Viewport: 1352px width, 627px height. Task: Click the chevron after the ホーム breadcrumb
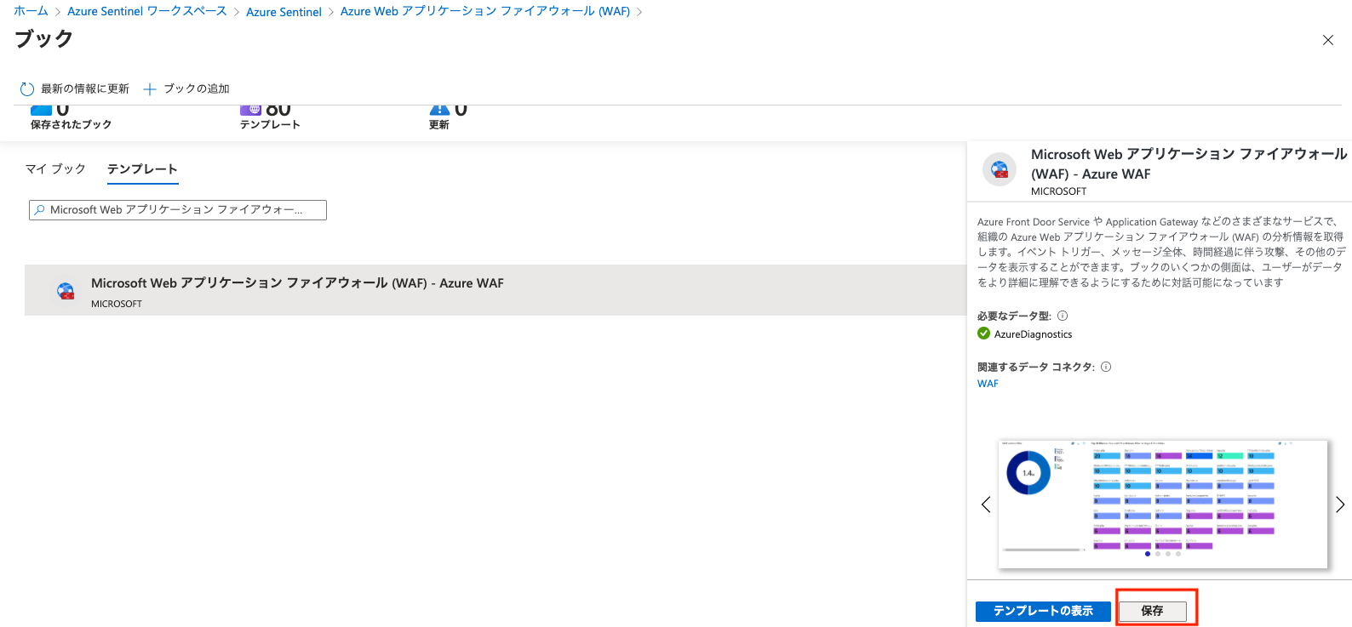(58, 12)
